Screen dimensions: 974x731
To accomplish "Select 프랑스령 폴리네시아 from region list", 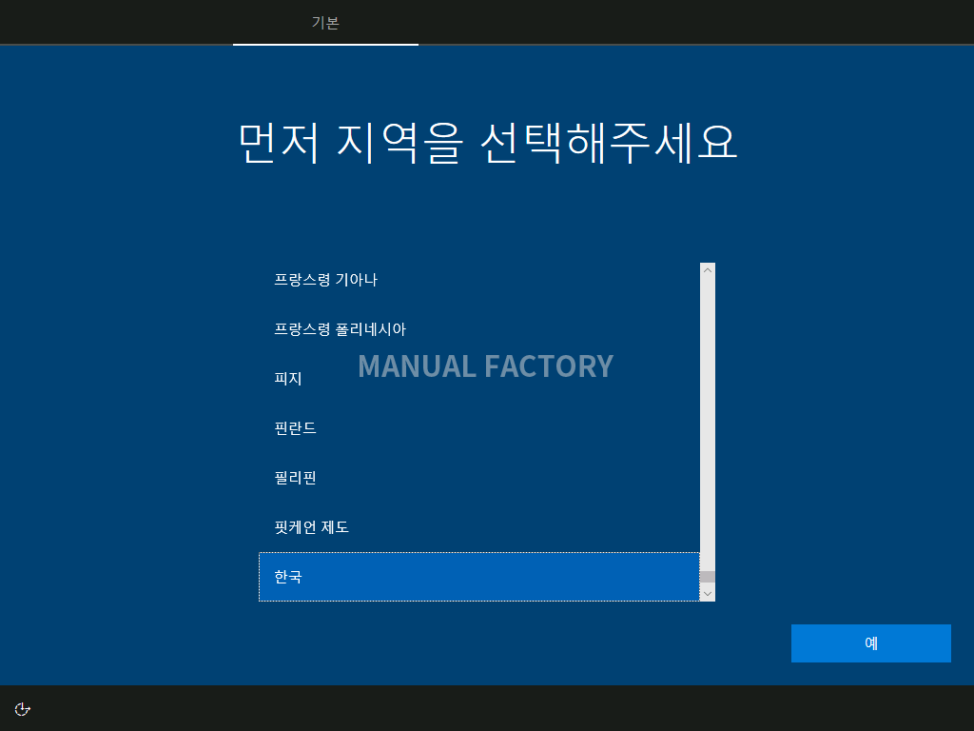I will (x=479, y=328).
